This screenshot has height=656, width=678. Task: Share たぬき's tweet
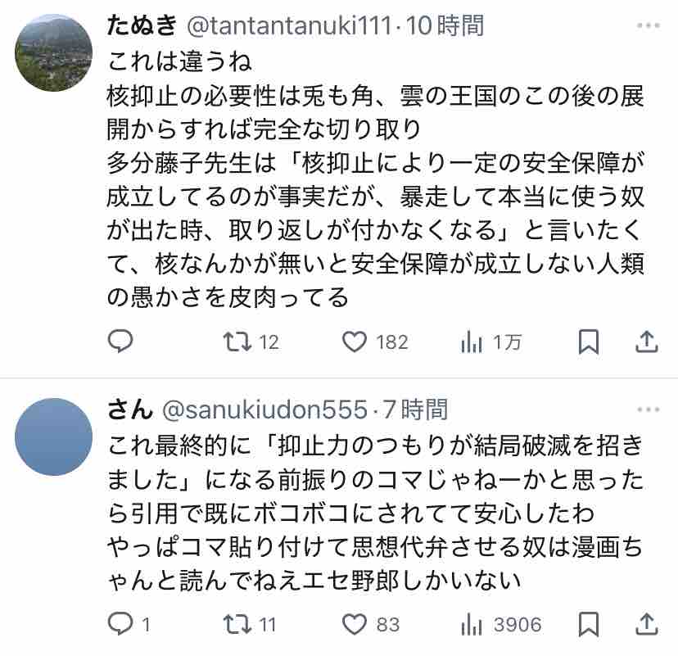647,342
